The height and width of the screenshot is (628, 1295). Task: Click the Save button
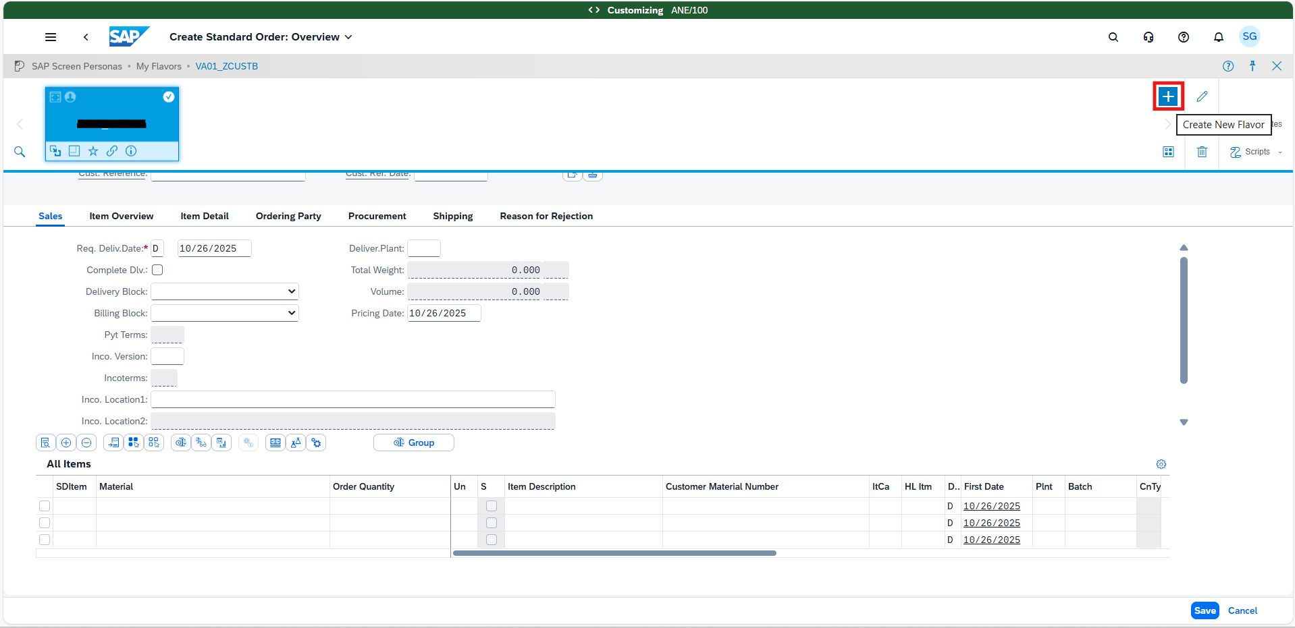pyautogui.click(x=1205, y=610)
